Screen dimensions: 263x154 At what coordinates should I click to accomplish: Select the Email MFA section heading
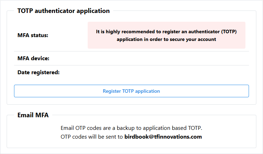(33, 115)
